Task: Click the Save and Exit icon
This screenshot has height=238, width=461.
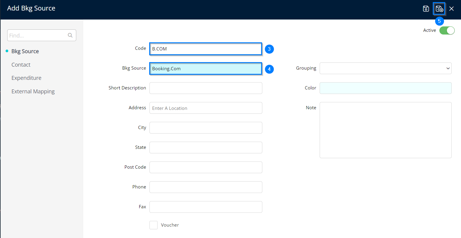Action: (439, 9)
